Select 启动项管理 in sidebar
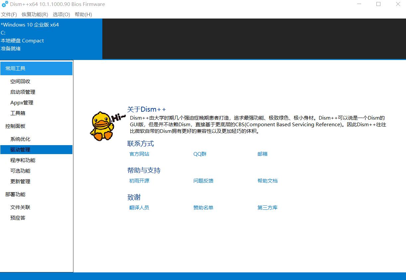Viewport: 406px width, 280px height. coord(23,92)
